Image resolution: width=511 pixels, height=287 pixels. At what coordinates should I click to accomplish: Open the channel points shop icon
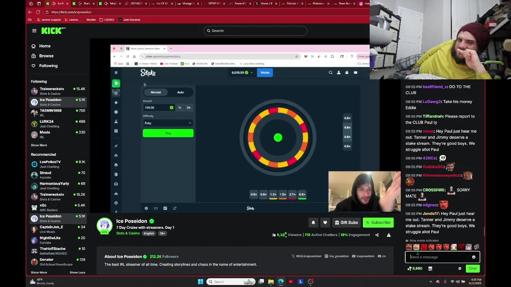(430, 269)
